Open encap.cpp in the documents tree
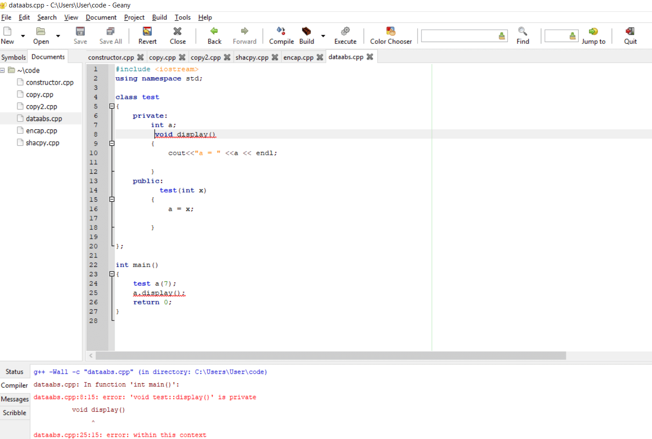Image resolution: width=652 pixels, height=439 pixels. (41, 131)
